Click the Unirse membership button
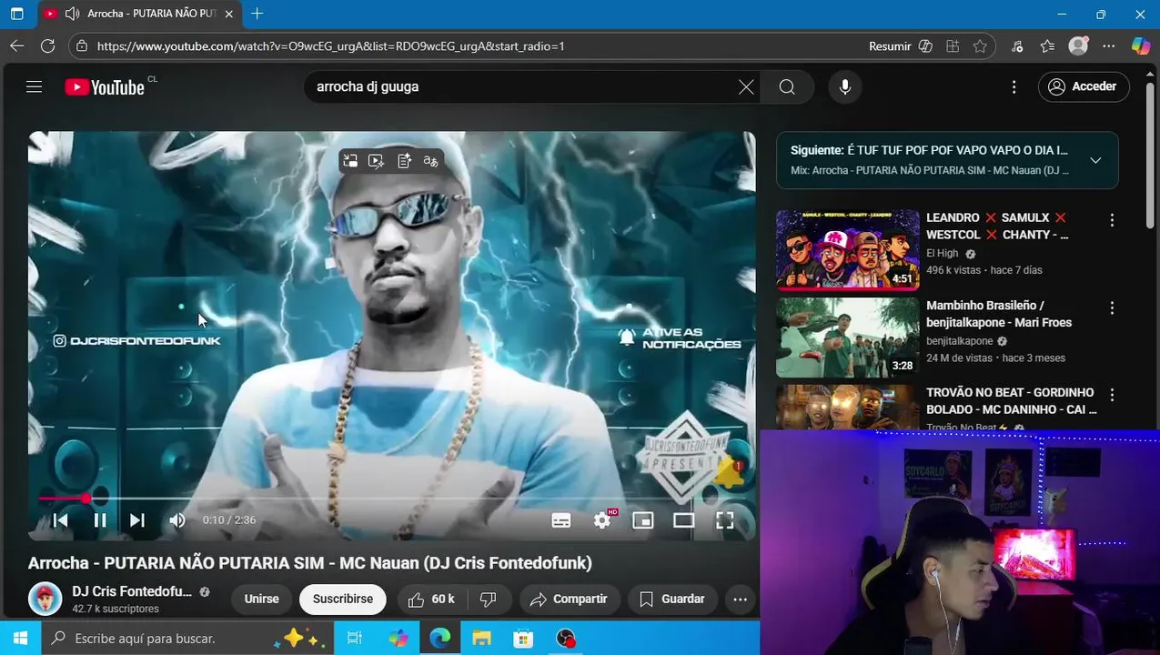This screenshot has width=1160, height=655. (x=261, y=599)
